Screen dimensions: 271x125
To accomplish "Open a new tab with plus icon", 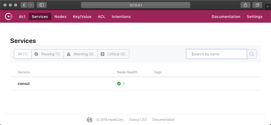I will click(x=267, y=7).
